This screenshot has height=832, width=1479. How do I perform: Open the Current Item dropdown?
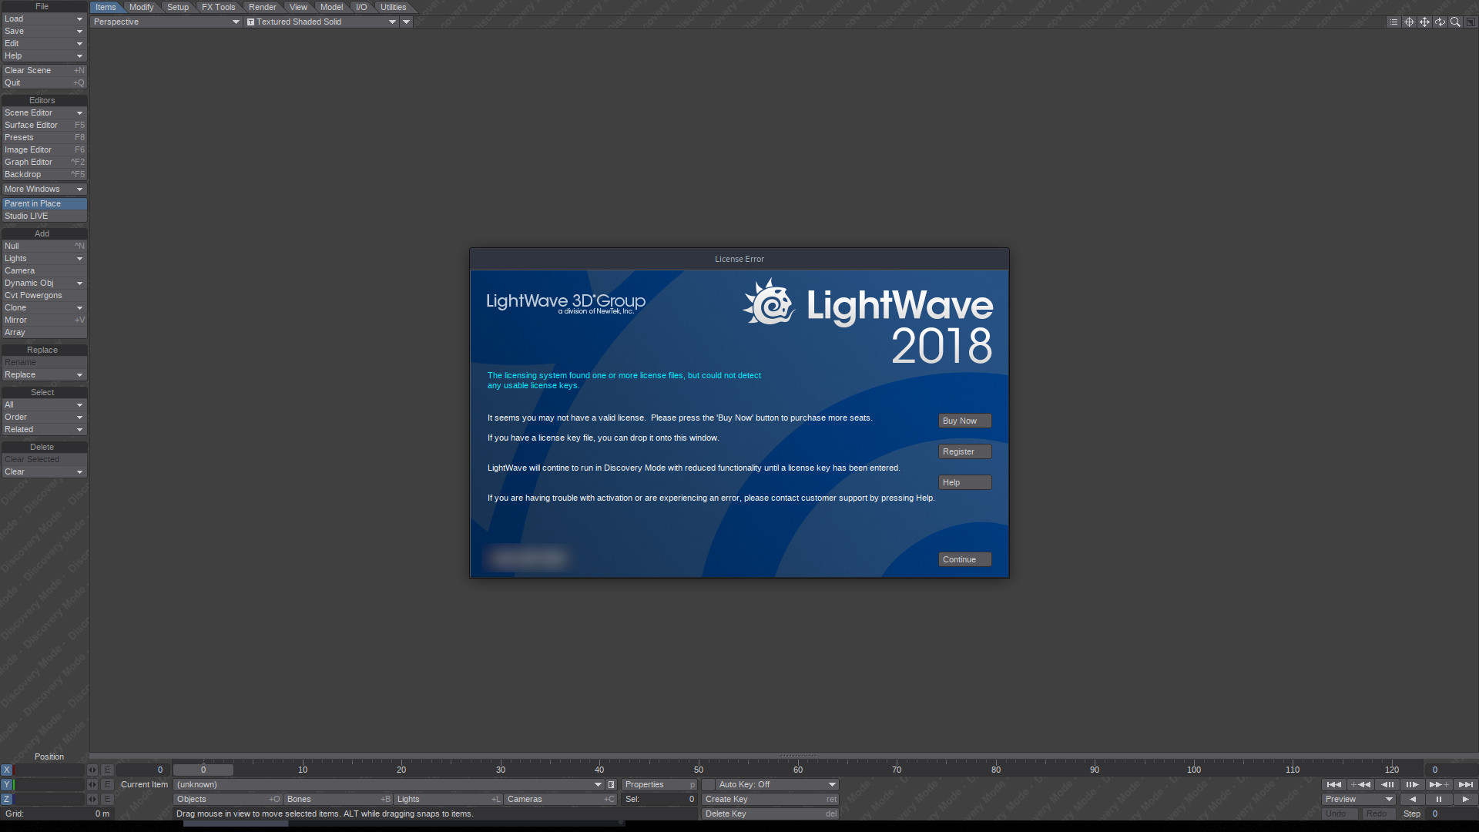point(388,784)
